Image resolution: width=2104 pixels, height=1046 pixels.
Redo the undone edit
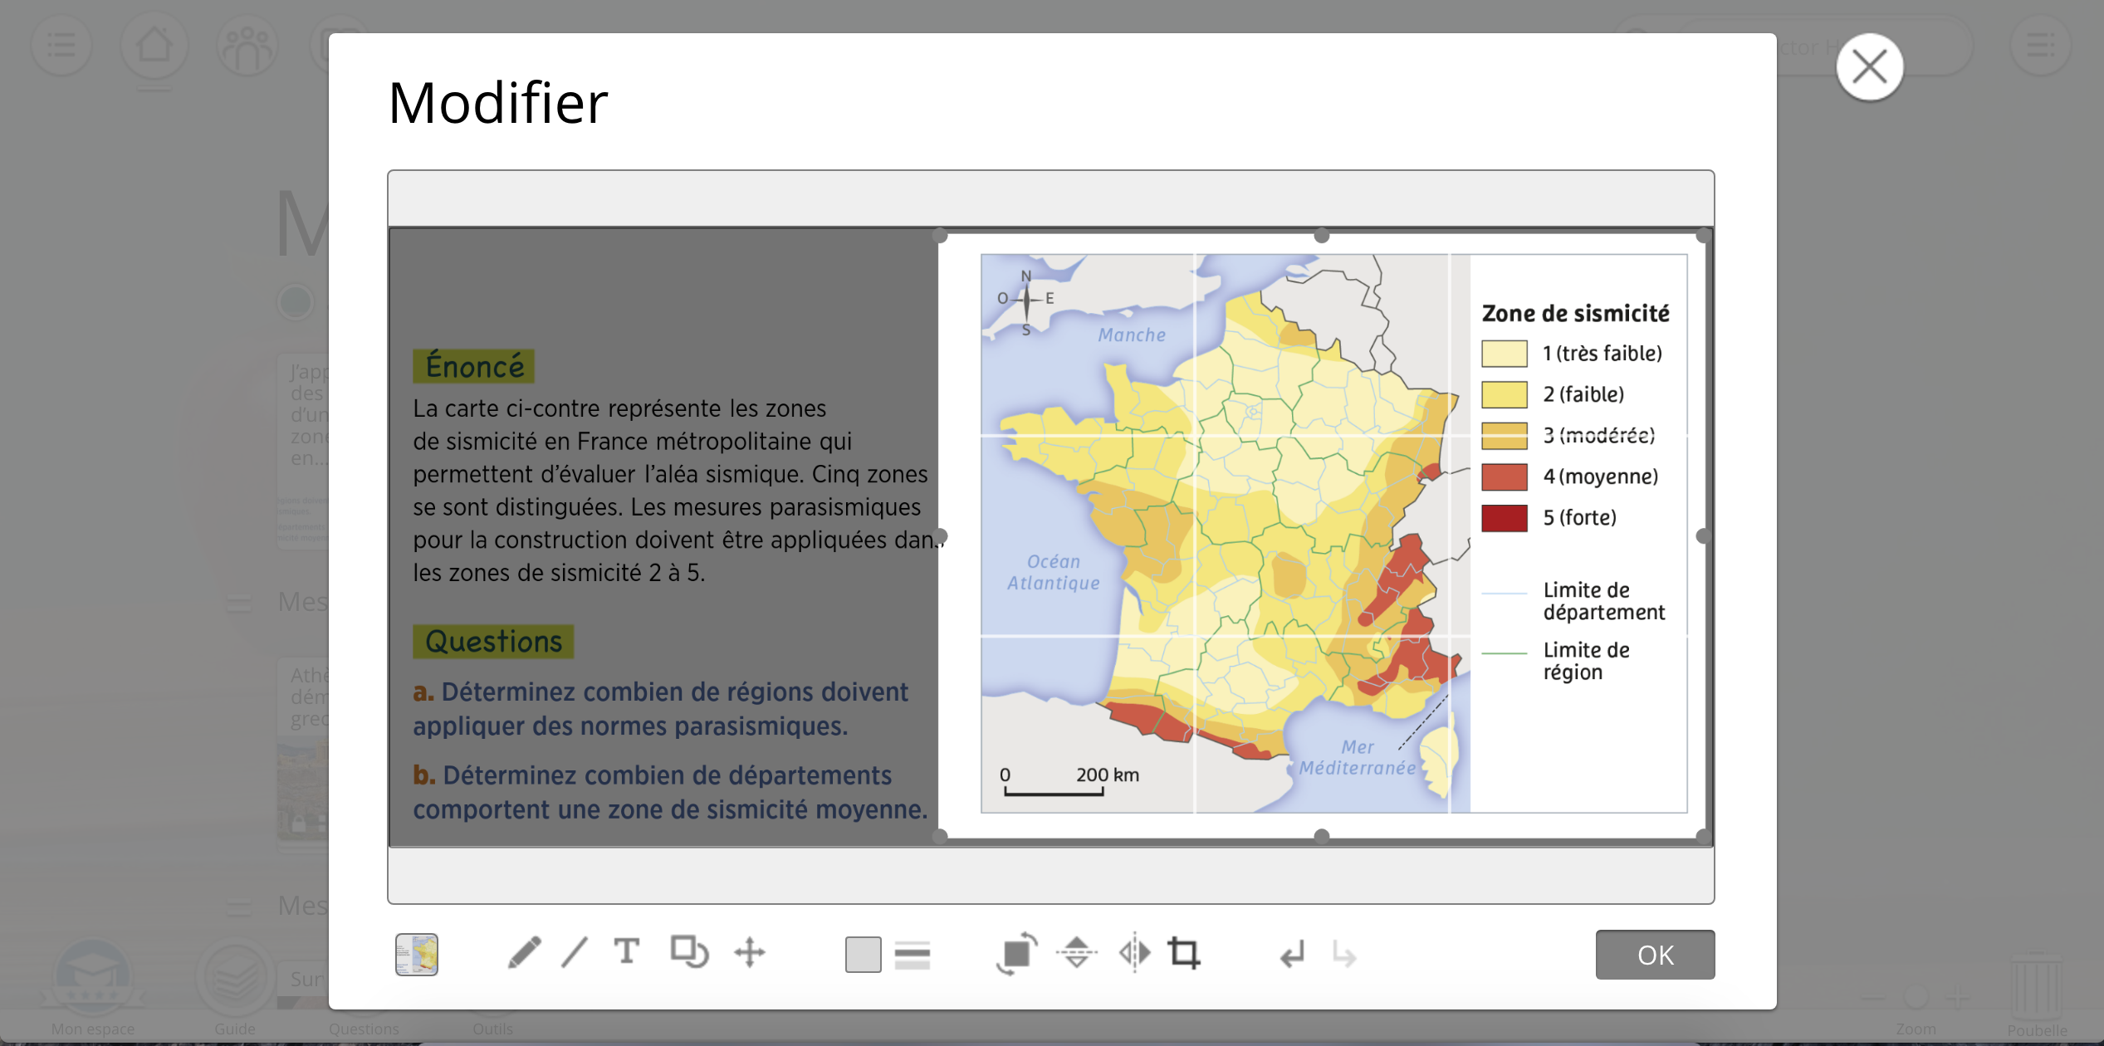1344,955
